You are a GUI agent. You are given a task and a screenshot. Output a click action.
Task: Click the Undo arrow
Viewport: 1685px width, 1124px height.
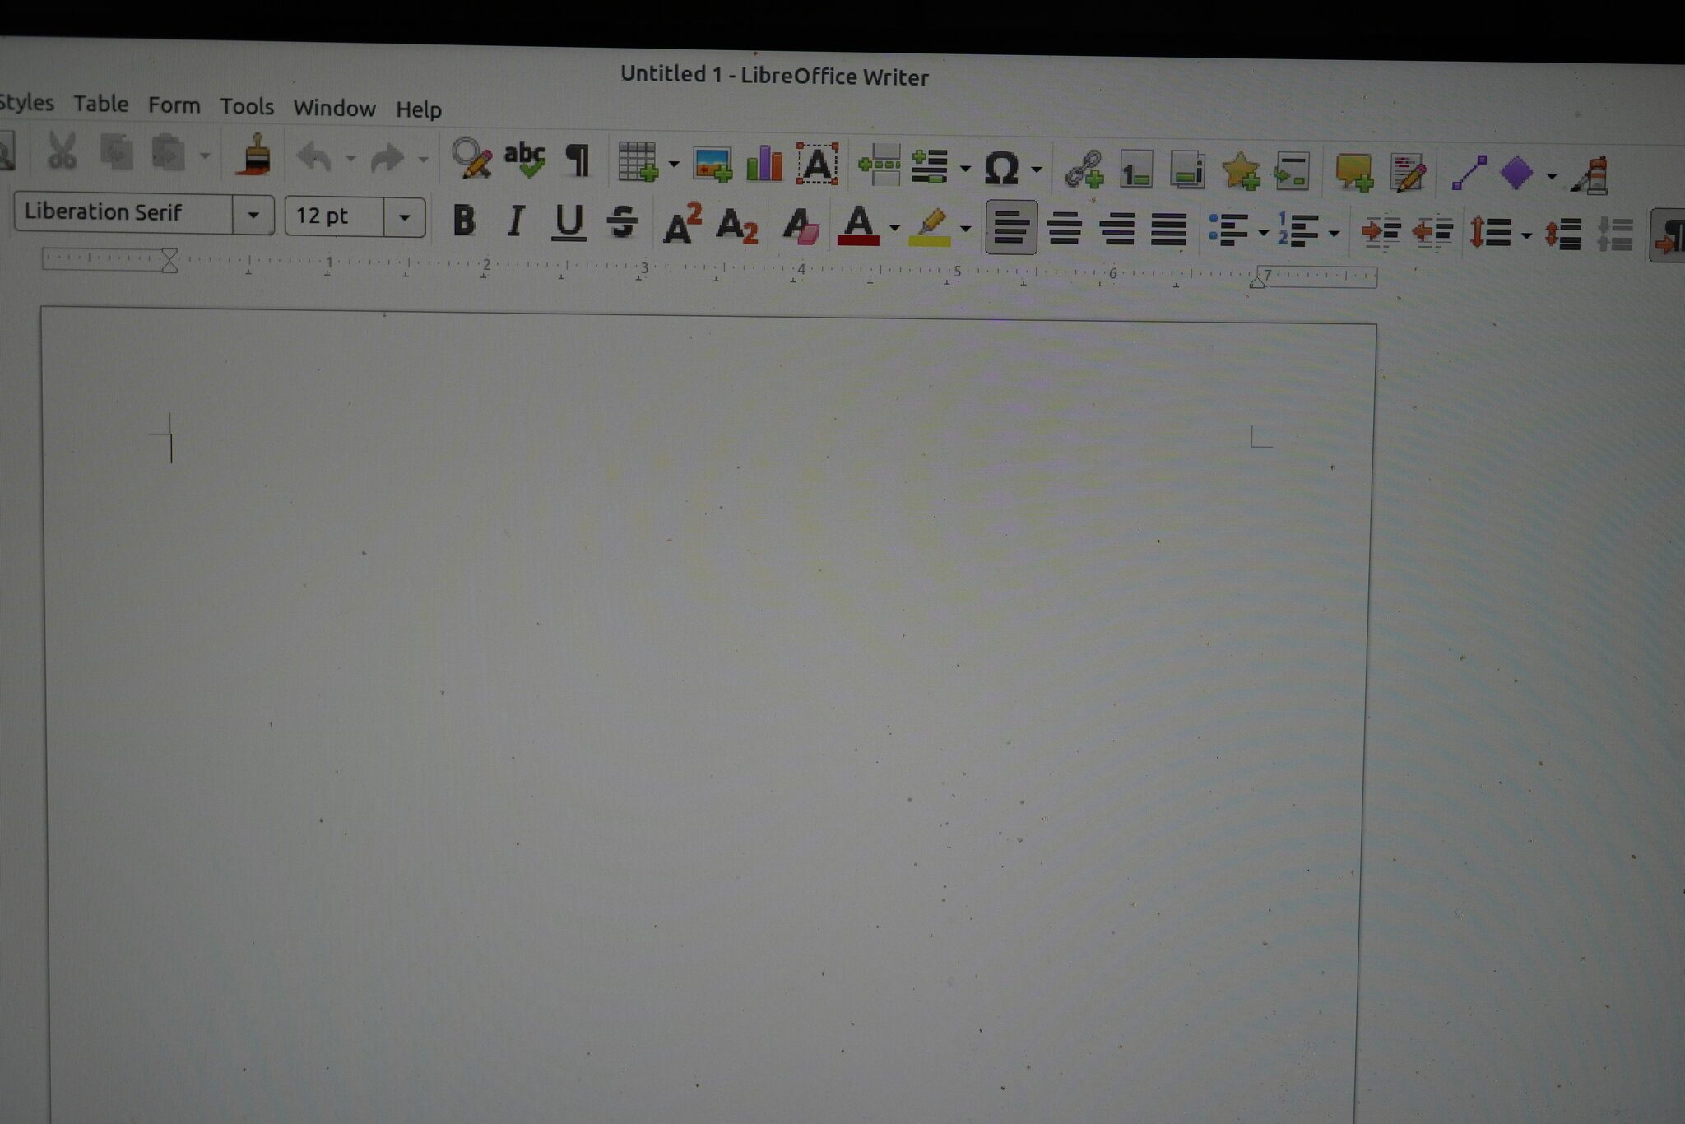[x=313, y=156]
